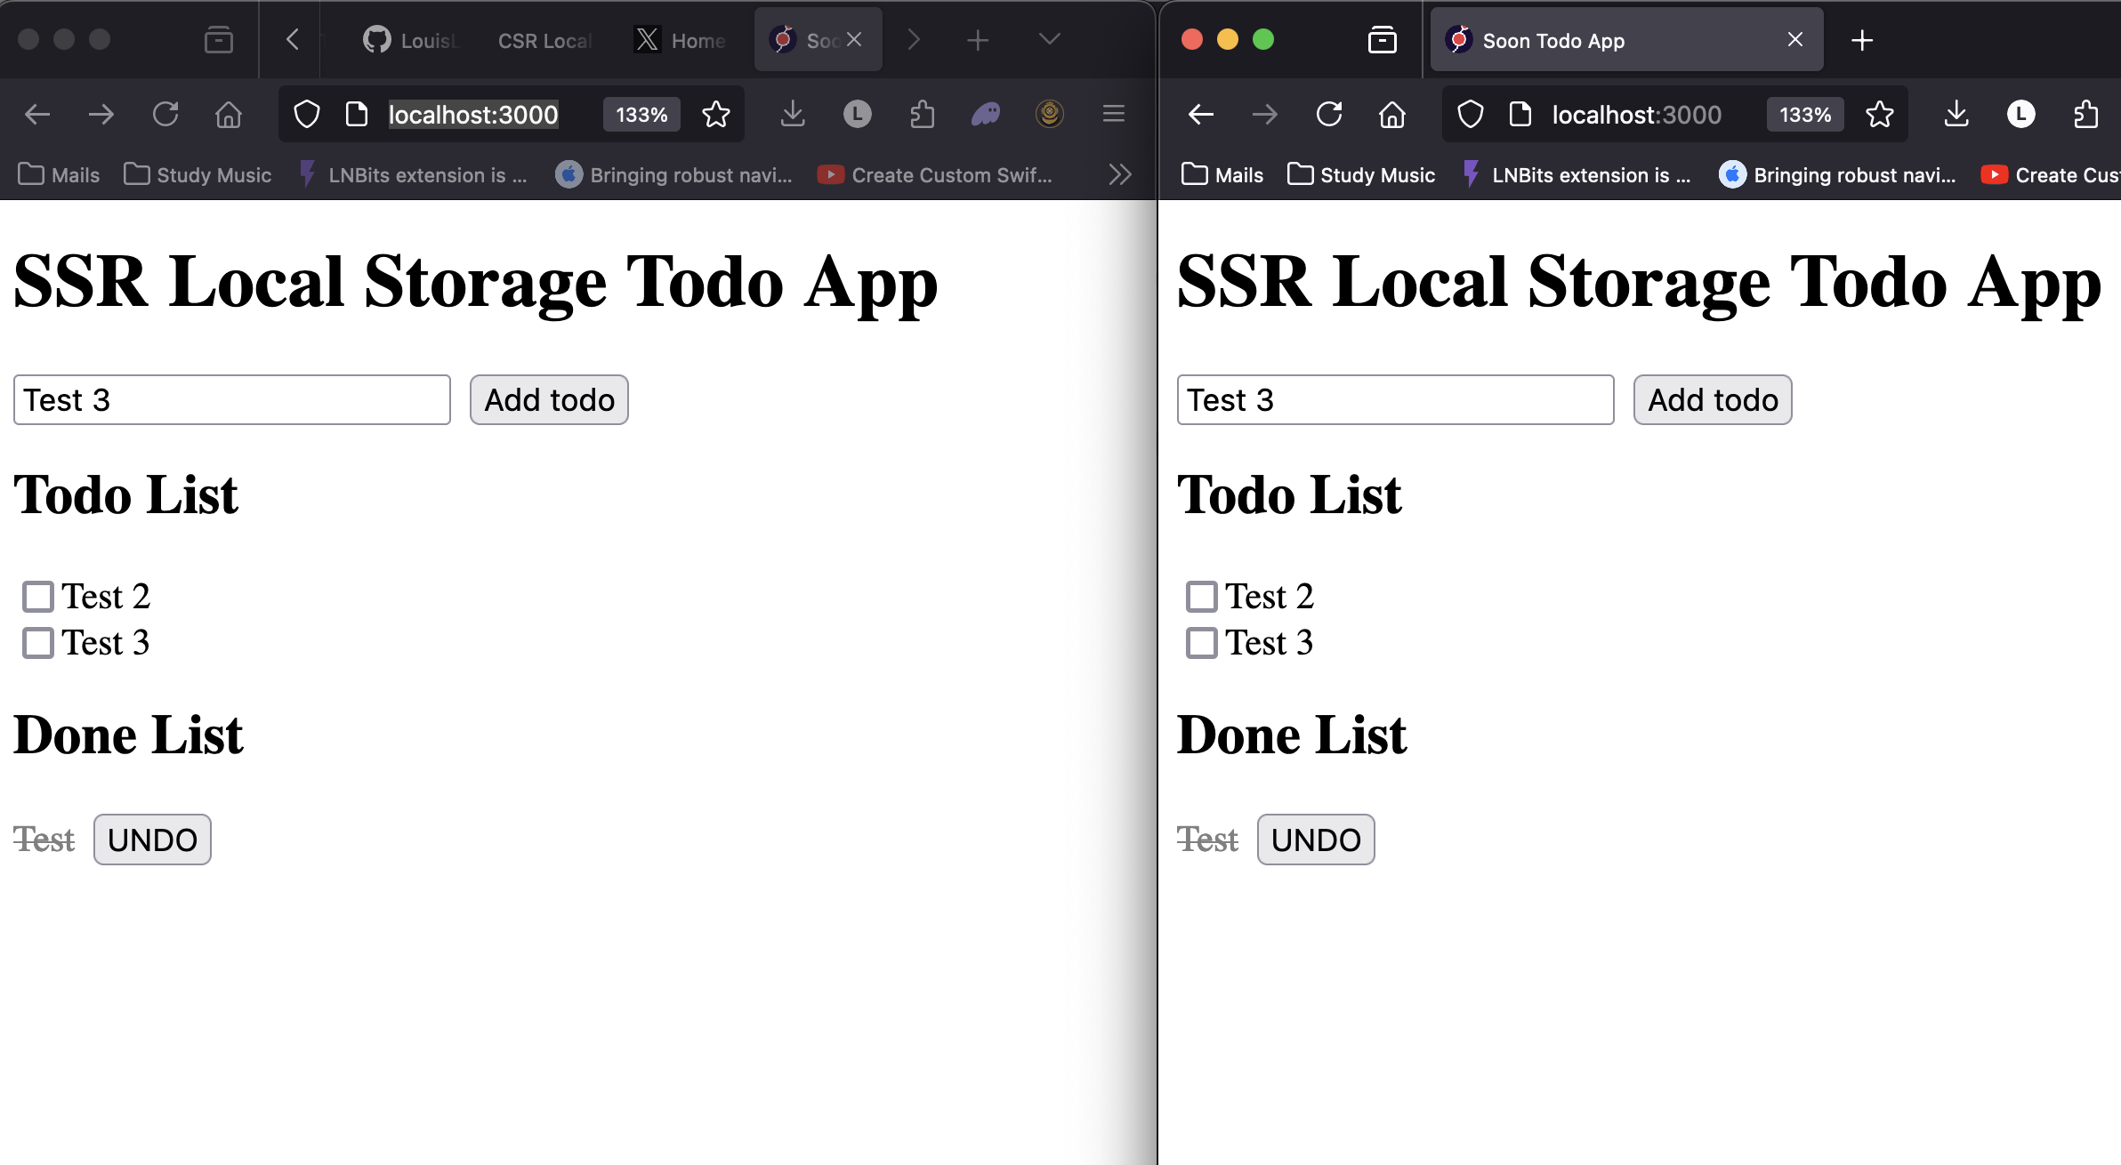
Task: Open the hamburger application menu in the left window
Action: click(1114, 115)
